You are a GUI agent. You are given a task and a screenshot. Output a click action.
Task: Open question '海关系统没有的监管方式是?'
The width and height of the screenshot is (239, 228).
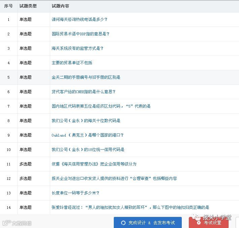tap(77, 48)
